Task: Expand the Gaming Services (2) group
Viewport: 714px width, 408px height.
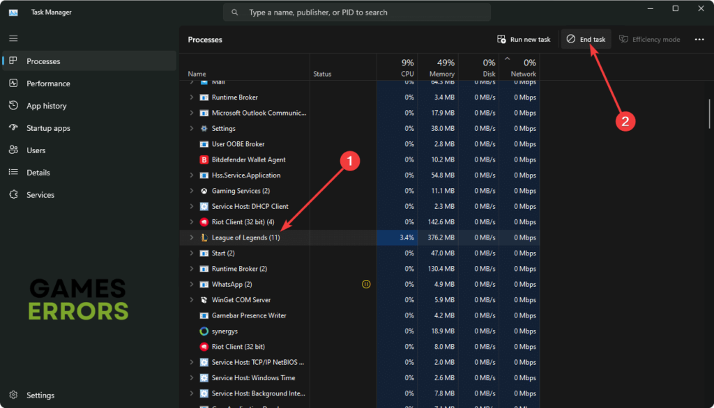Action: 191,191
